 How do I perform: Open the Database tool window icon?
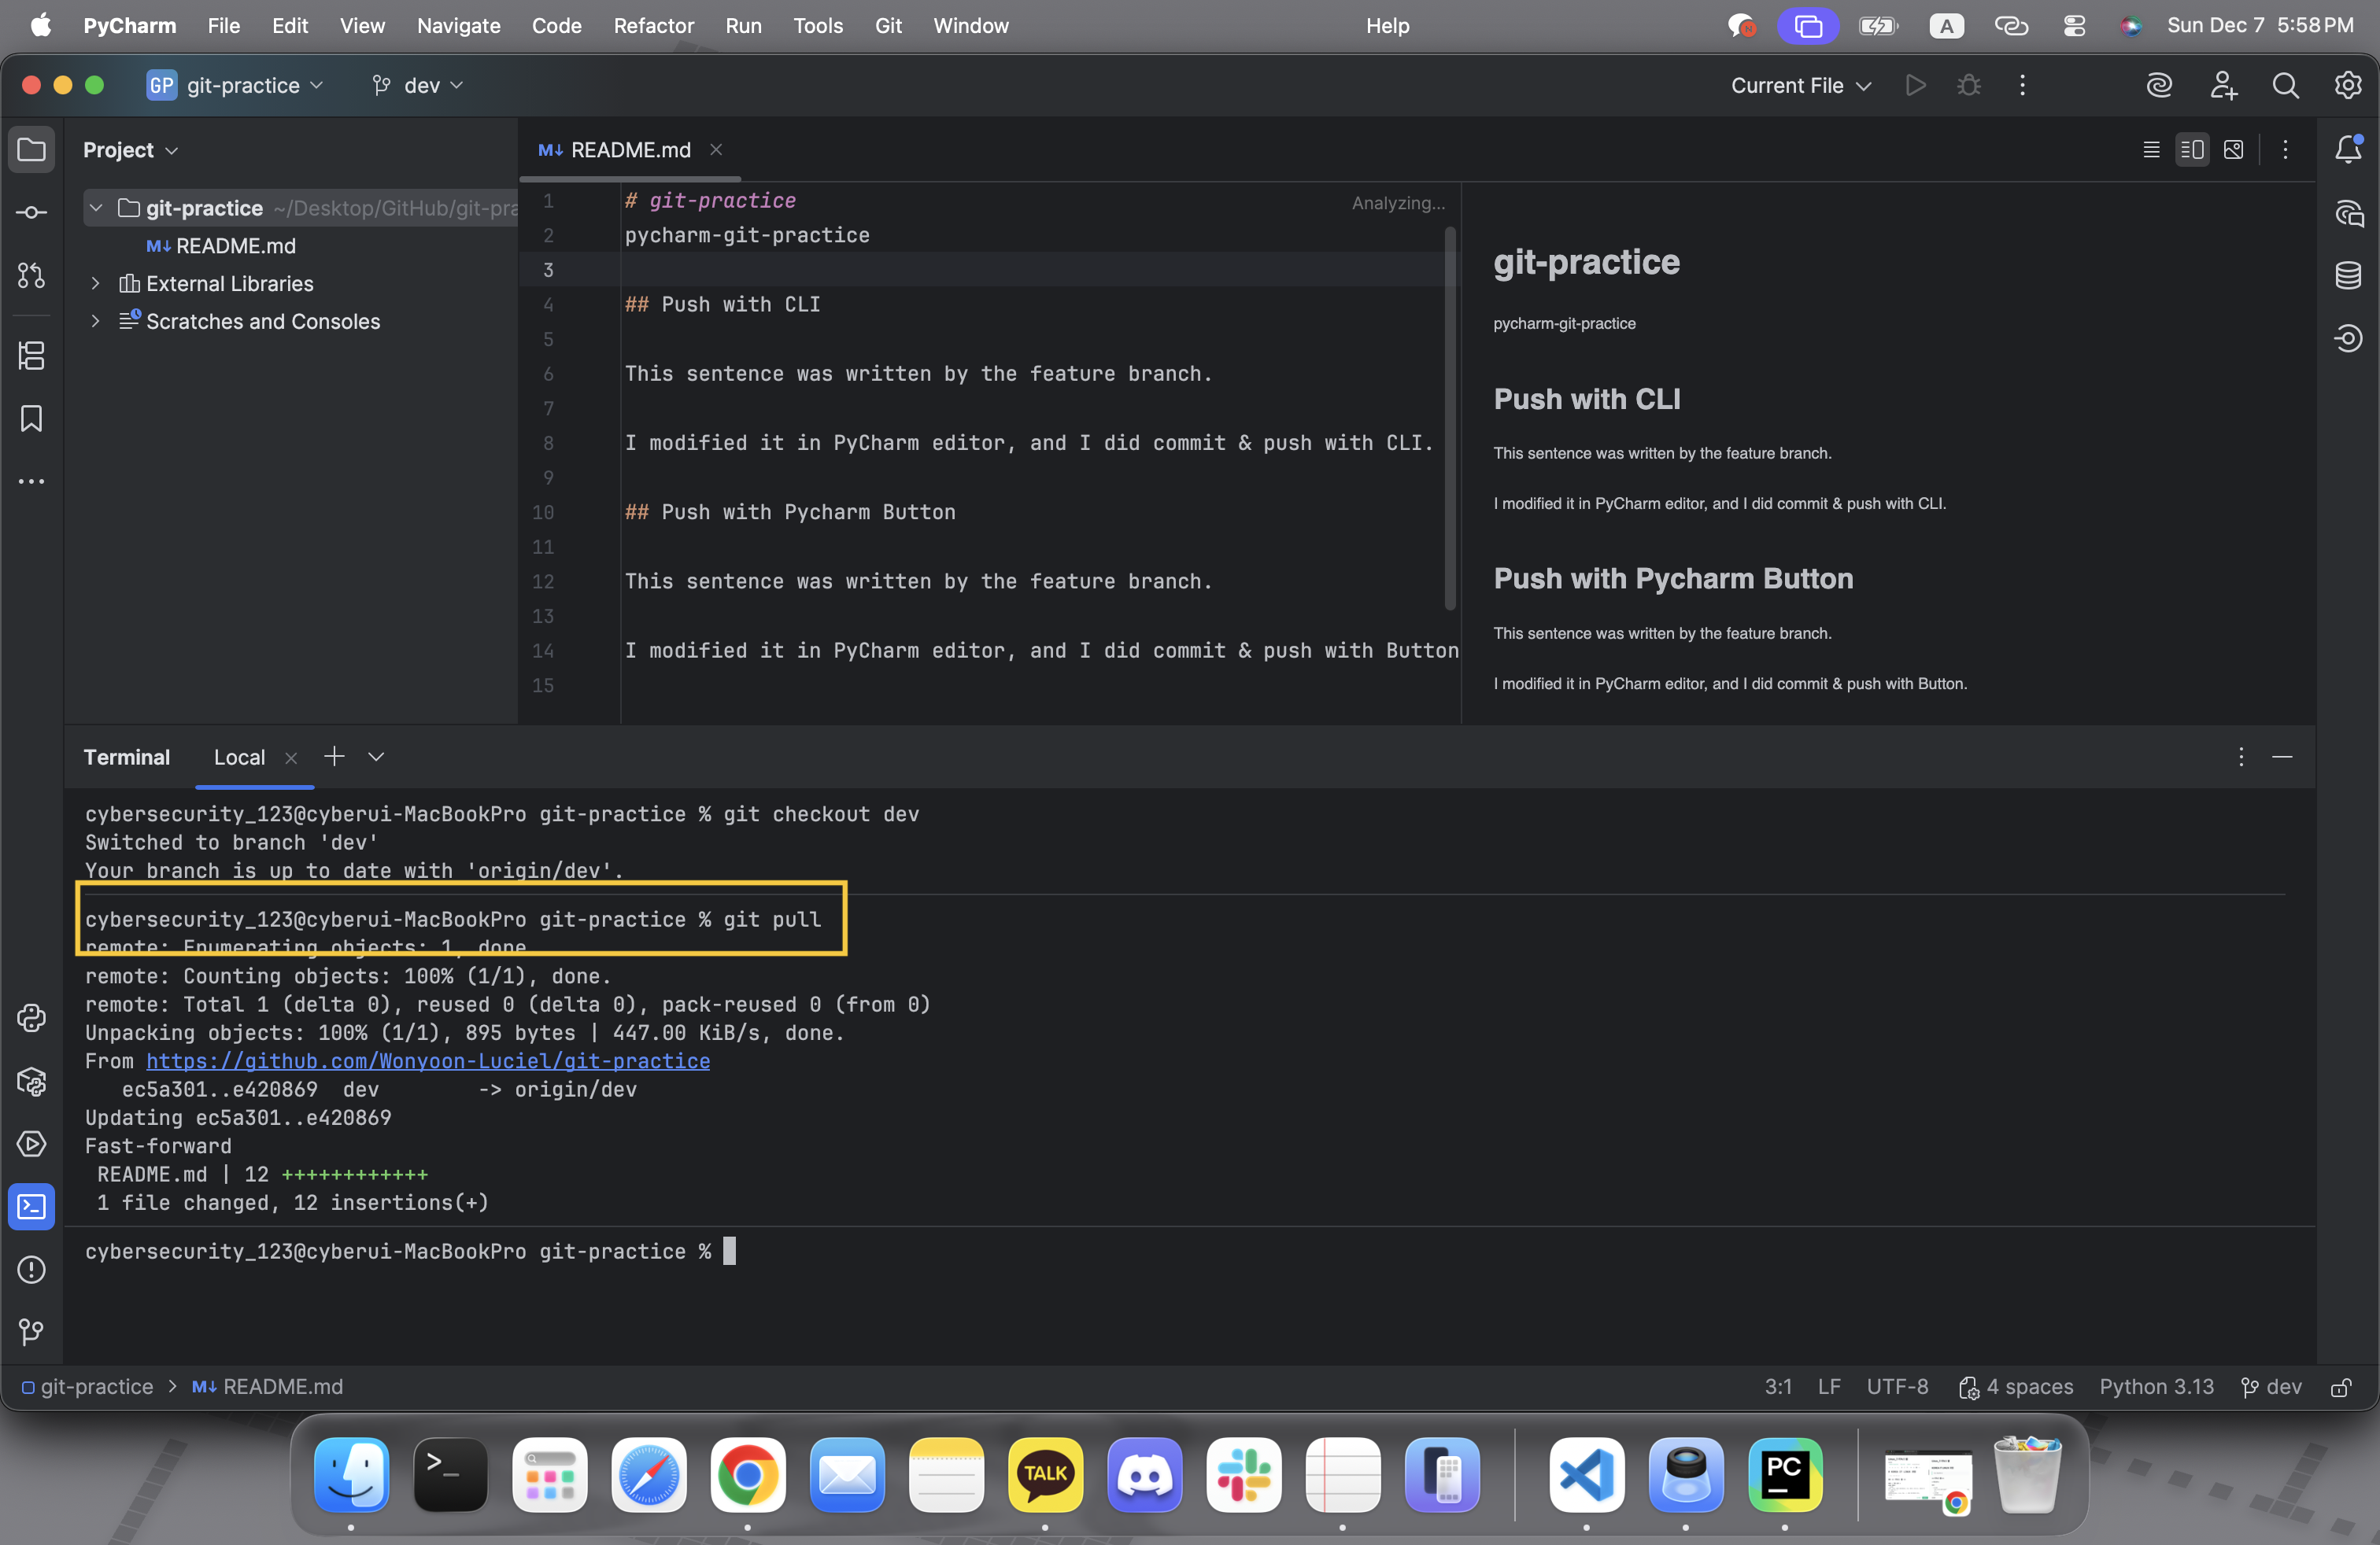tap(2348, 276)
